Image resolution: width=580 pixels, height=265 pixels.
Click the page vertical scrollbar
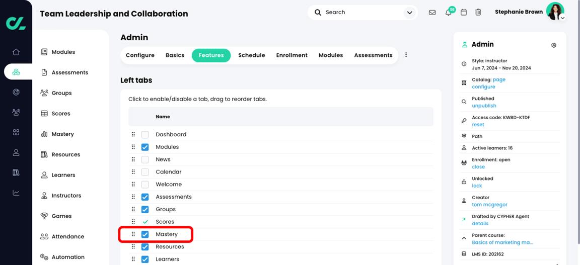coord(578,122)
